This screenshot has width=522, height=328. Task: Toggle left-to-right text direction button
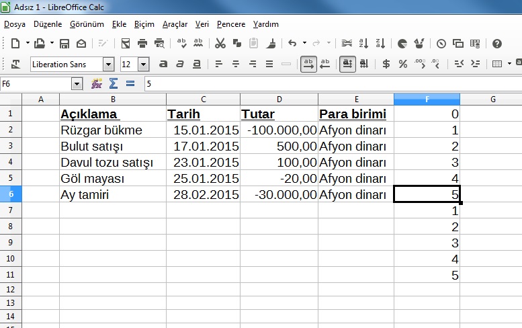(x=308, y=65)
